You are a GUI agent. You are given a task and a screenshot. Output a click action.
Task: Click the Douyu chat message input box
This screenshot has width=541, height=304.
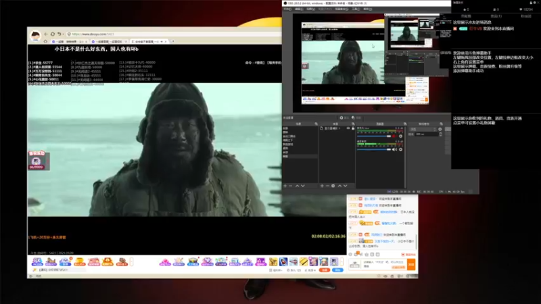[384, 264]
